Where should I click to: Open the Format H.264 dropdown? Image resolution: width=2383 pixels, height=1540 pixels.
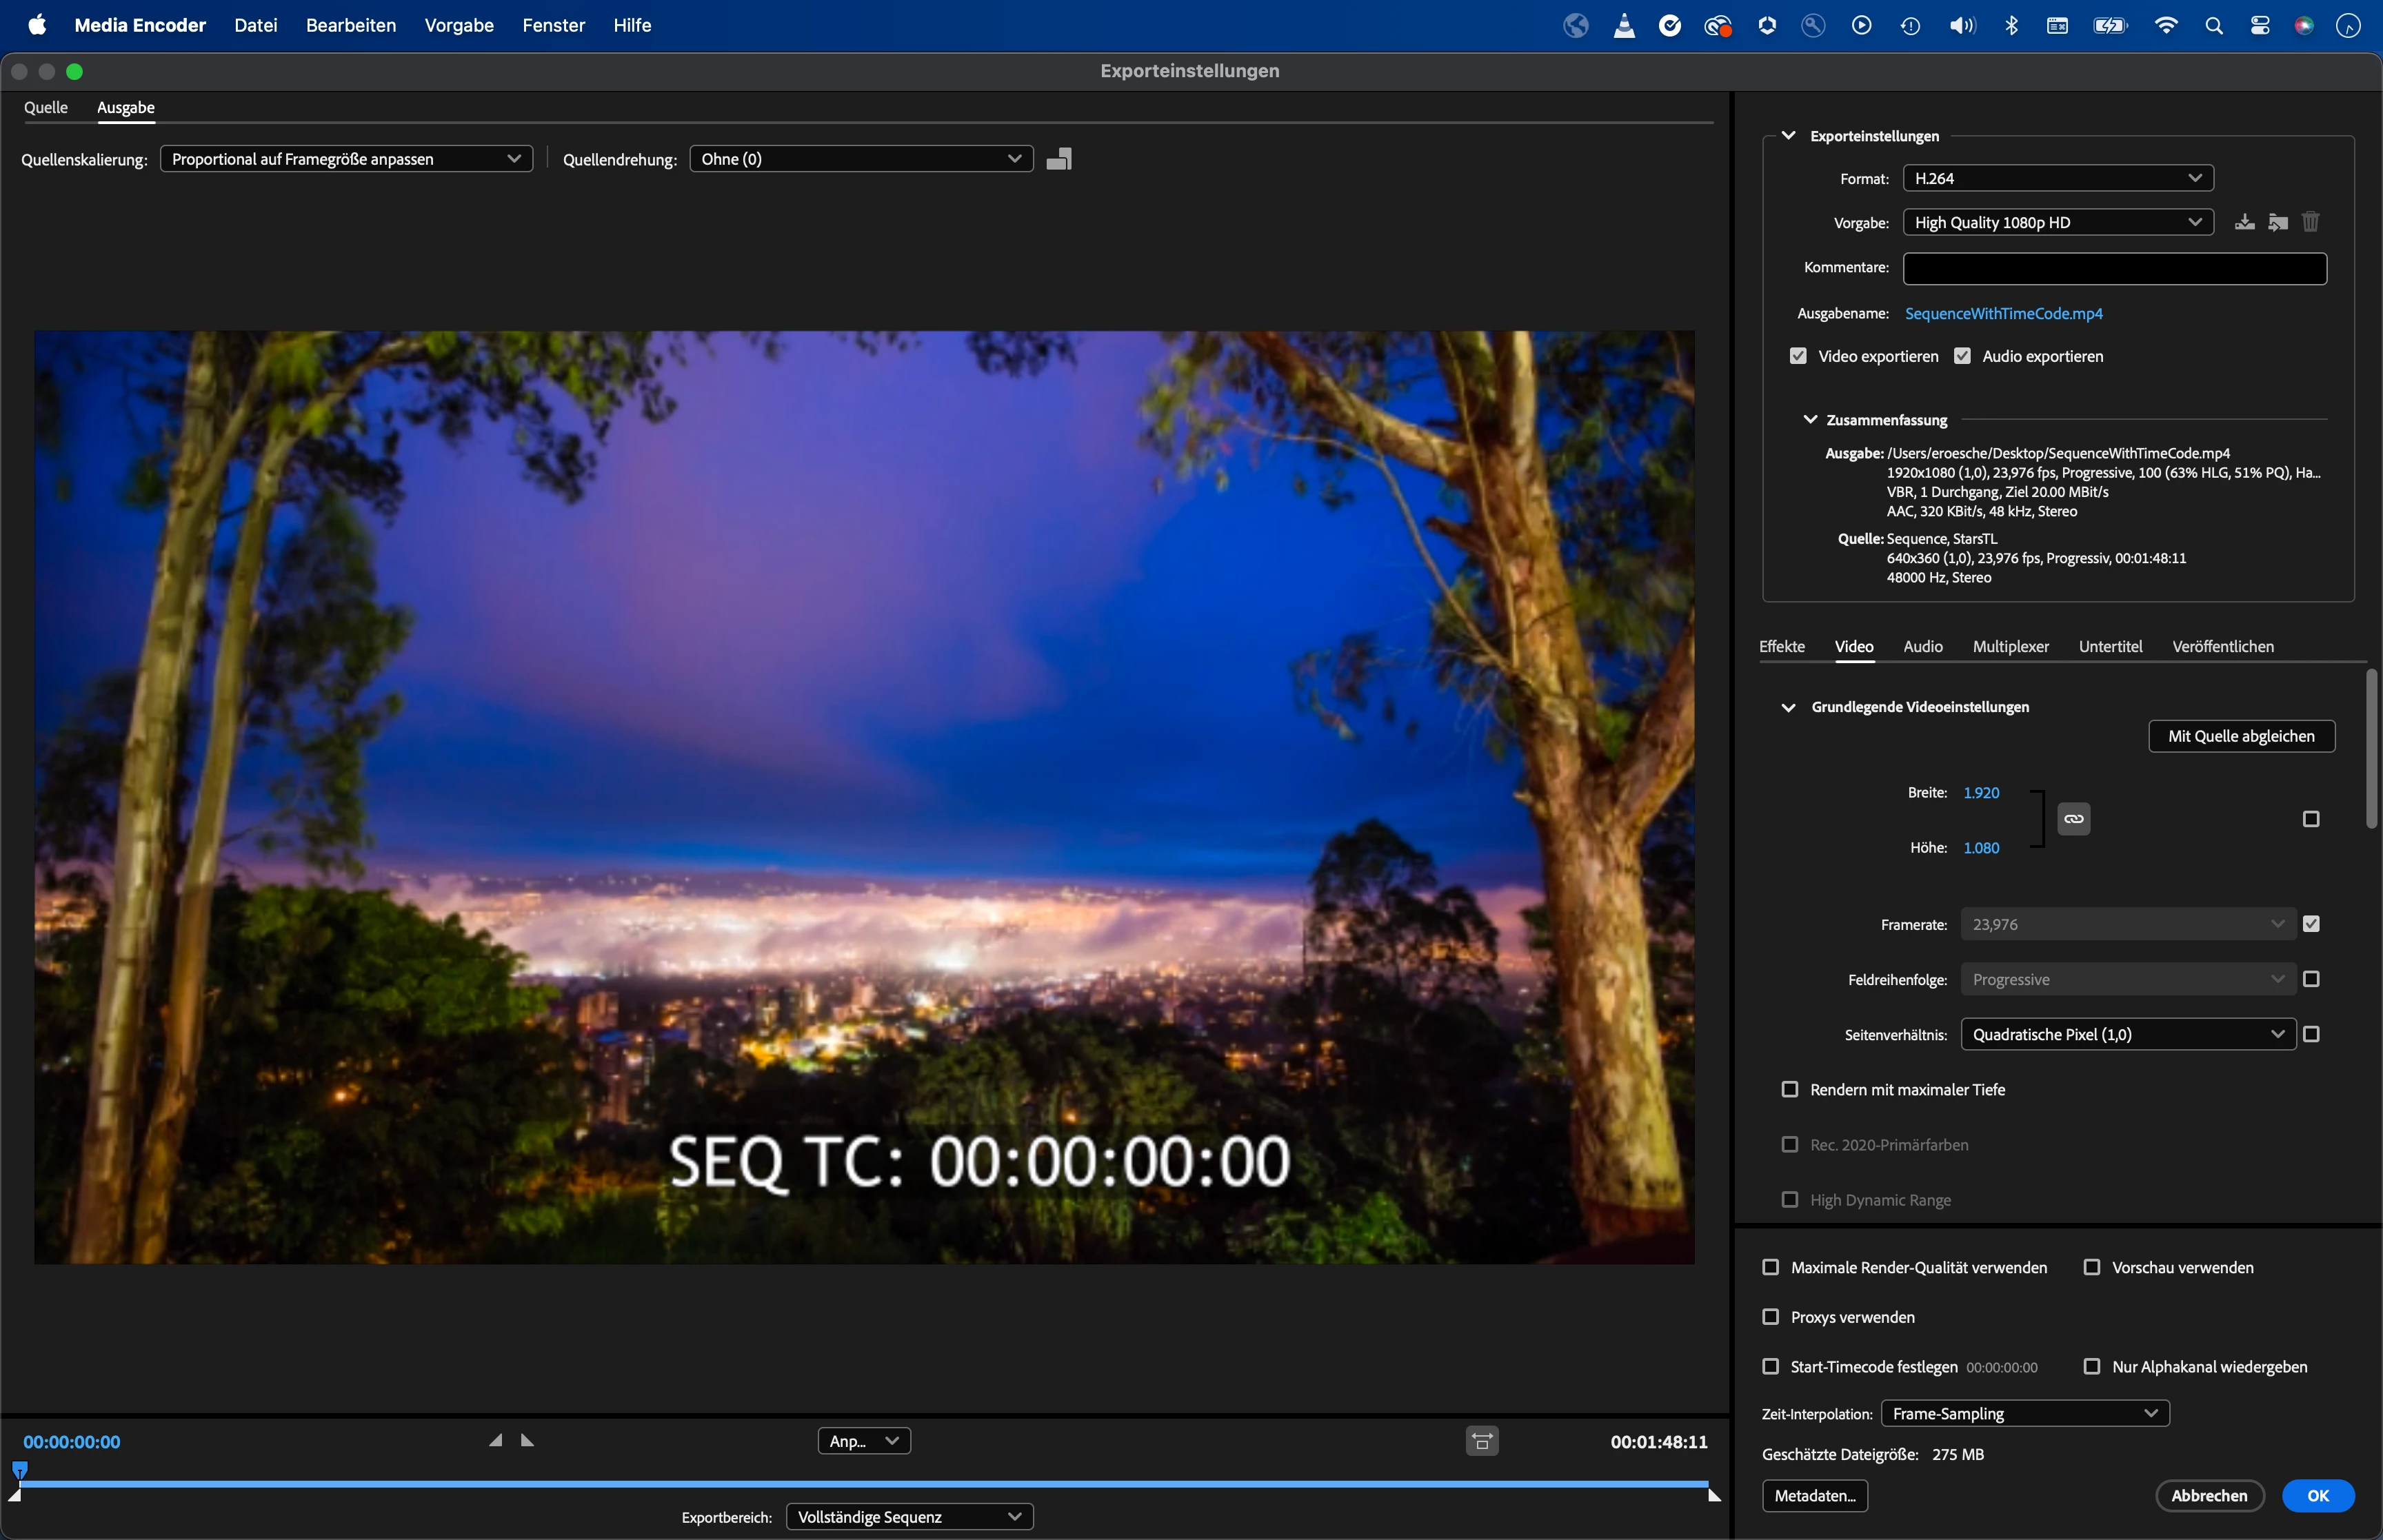point(2058,178)
